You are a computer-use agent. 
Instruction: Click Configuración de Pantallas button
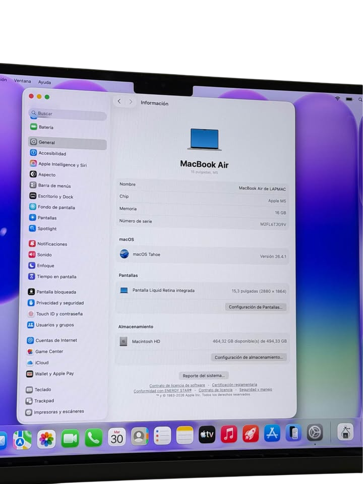(256, 307)
